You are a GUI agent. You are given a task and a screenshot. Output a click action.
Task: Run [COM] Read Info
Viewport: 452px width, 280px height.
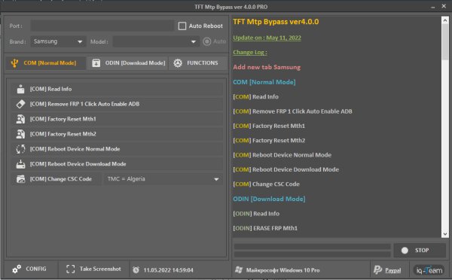(117, 89)
